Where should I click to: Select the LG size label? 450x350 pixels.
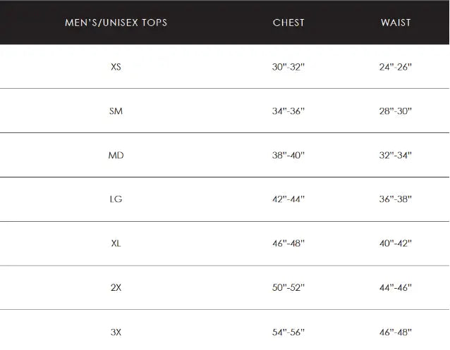pyautogui.click(x=116, y=199)
